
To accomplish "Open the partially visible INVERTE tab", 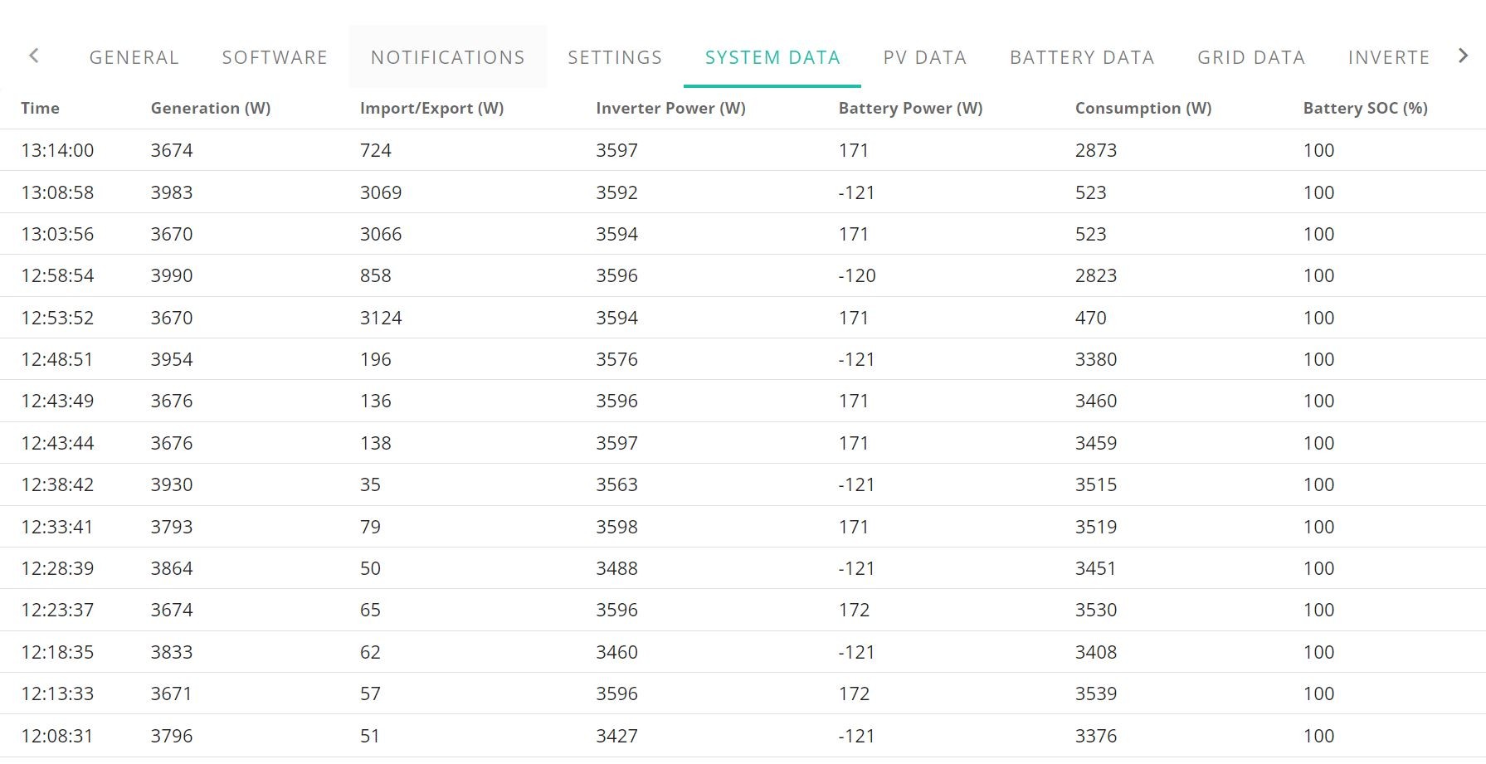I will [x=1387, y=57].
